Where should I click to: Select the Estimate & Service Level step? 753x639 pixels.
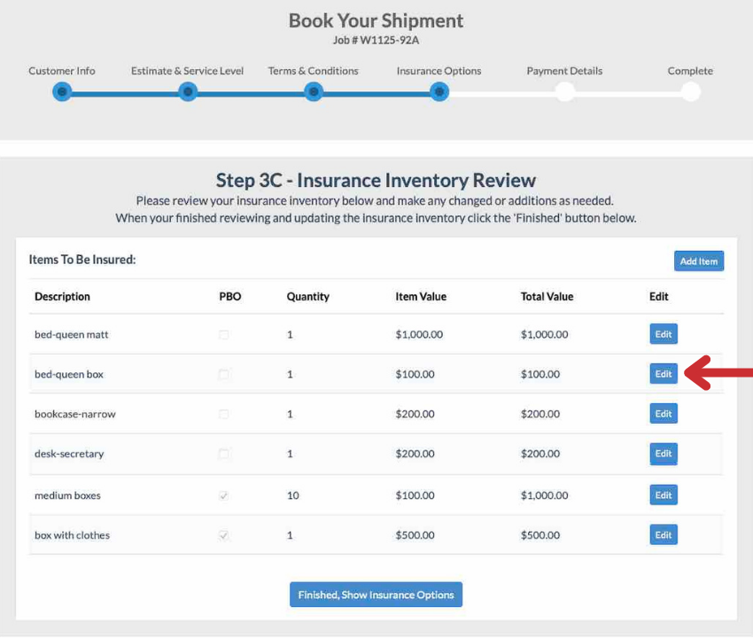click(x=188, y=92)
